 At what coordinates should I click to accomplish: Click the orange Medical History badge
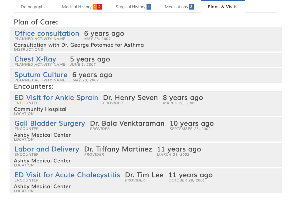click(95, 7)
